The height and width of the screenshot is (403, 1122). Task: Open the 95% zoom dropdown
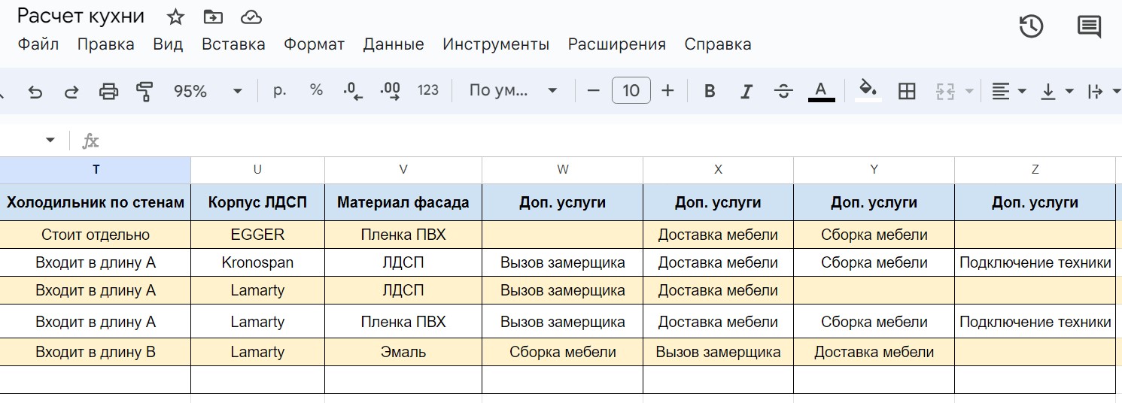207,92
